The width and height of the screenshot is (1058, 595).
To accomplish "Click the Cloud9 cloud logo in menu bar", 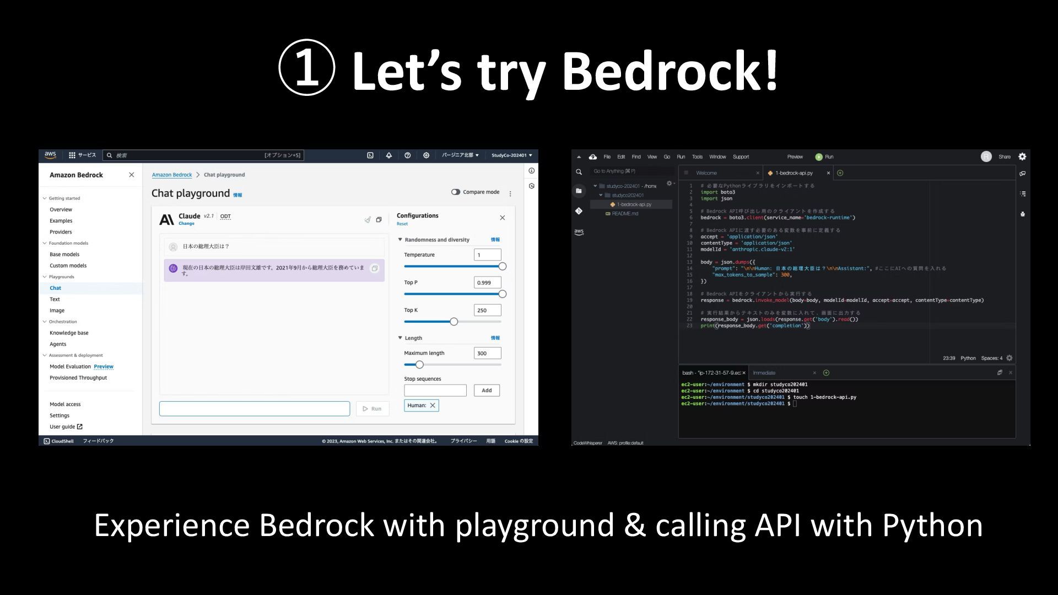I will pos(593,157).
